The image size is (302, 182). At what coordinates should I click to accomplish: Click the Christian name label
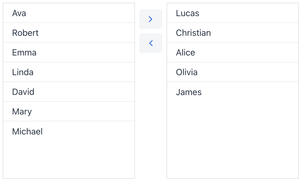coord(193,33)
